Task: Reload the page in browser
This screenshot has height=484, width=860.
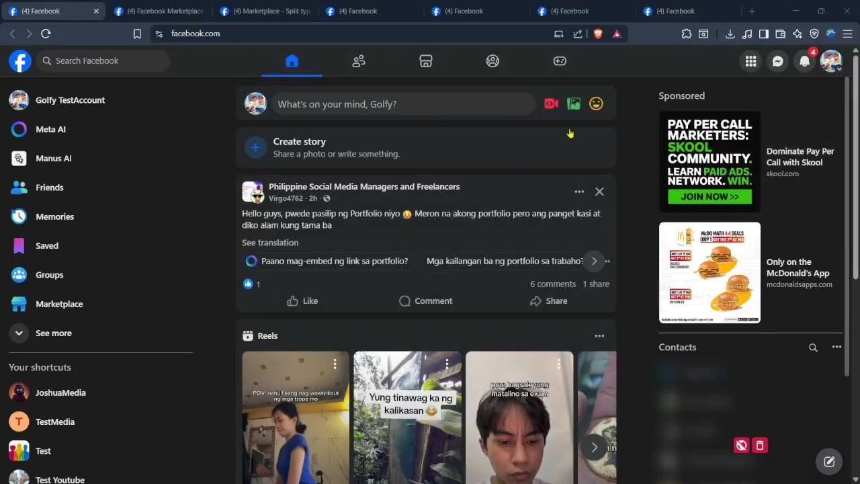Action: [x=46, y=34]
